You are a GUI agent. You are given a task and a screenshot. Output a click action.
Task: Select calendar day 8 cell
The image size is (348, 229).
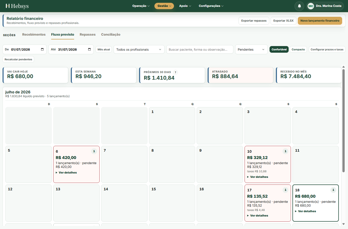[x=172, y=164]
